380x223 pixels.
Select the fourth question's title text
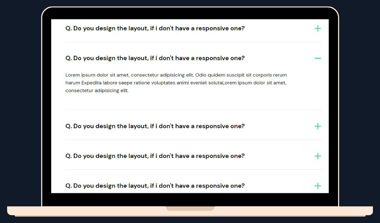(155, 156)
